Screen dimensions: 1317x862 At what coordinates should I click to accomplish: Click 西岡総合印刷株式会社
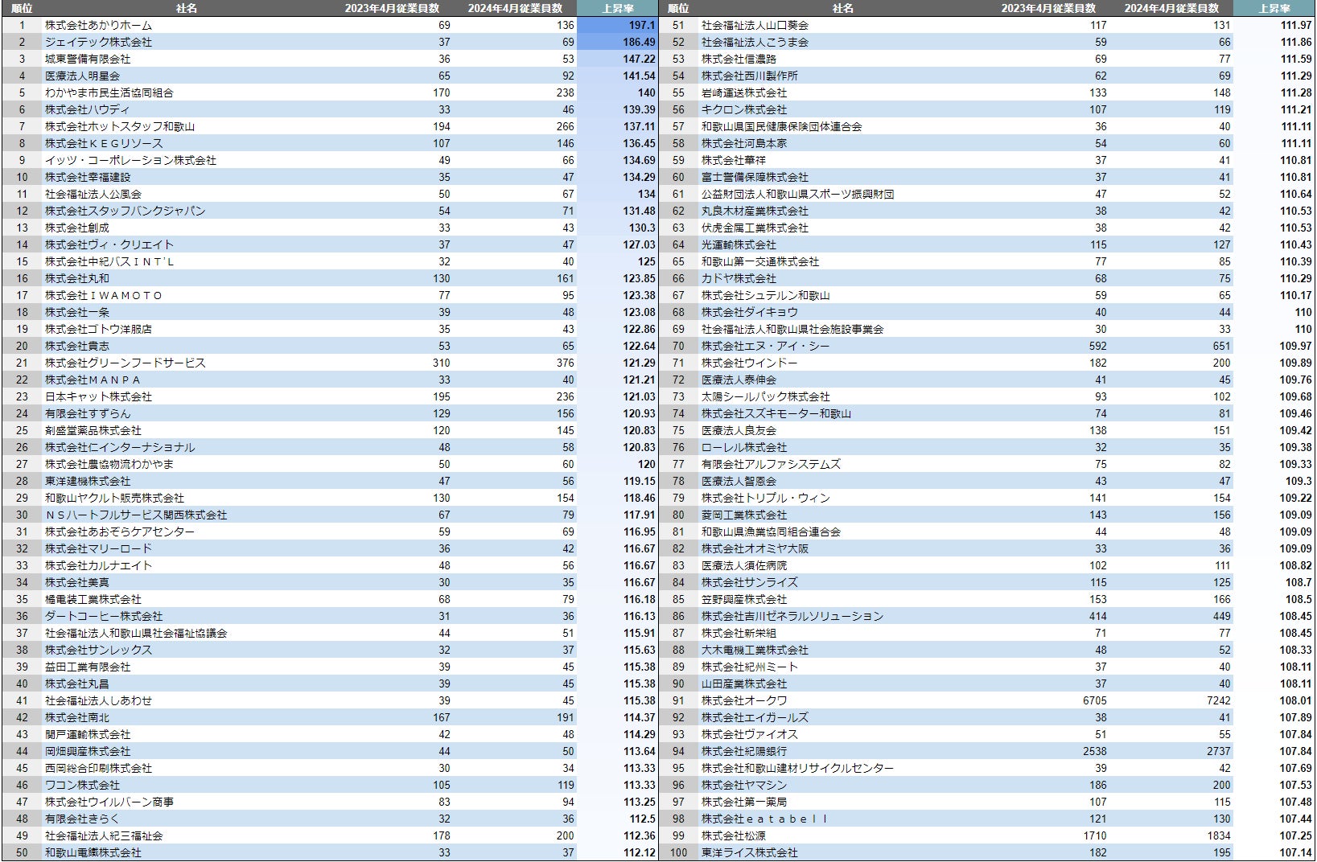point(98,768)
